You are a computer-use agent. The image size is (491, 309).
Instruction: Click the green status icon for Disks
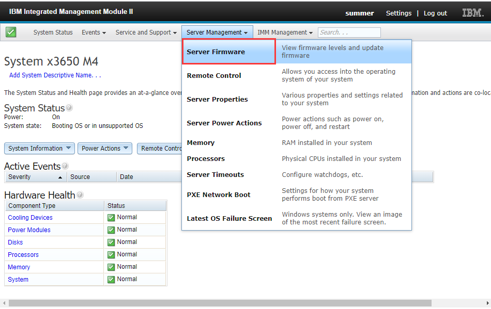tap(111, 242)
